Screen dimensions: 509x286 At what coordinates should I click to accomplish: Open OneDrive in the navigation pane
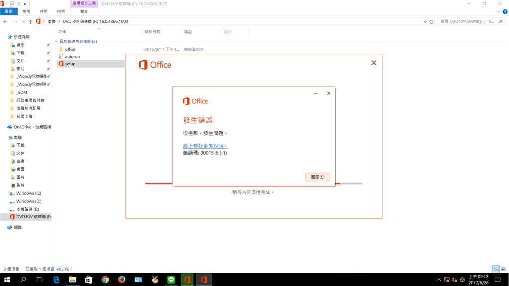32,127
